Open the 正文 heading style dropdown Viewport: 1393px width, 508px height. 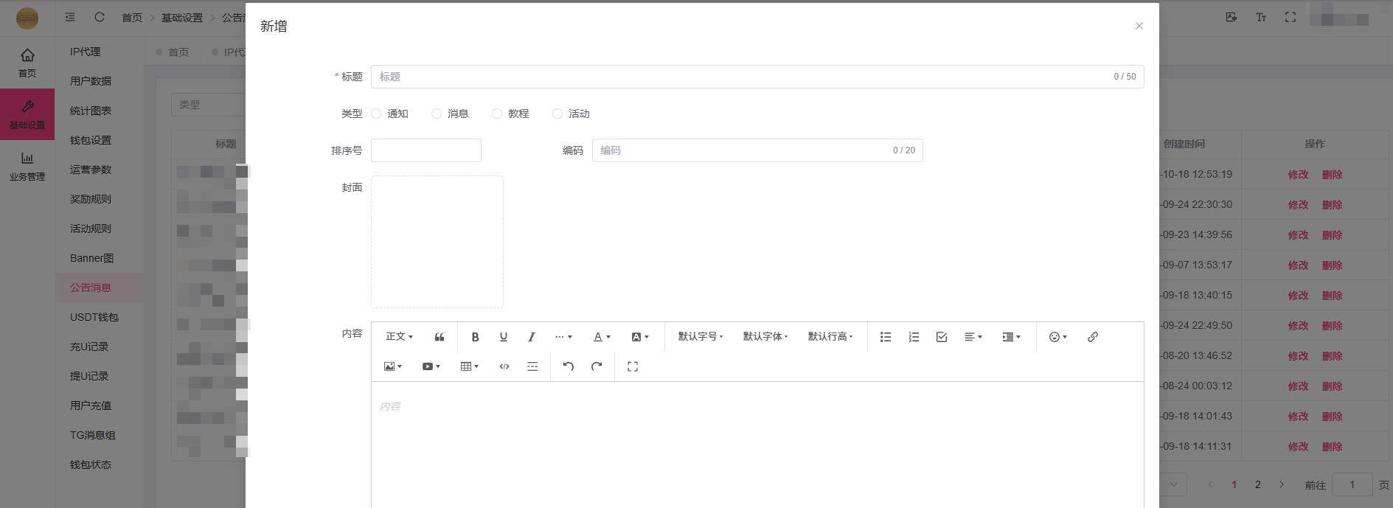[399, 337]
